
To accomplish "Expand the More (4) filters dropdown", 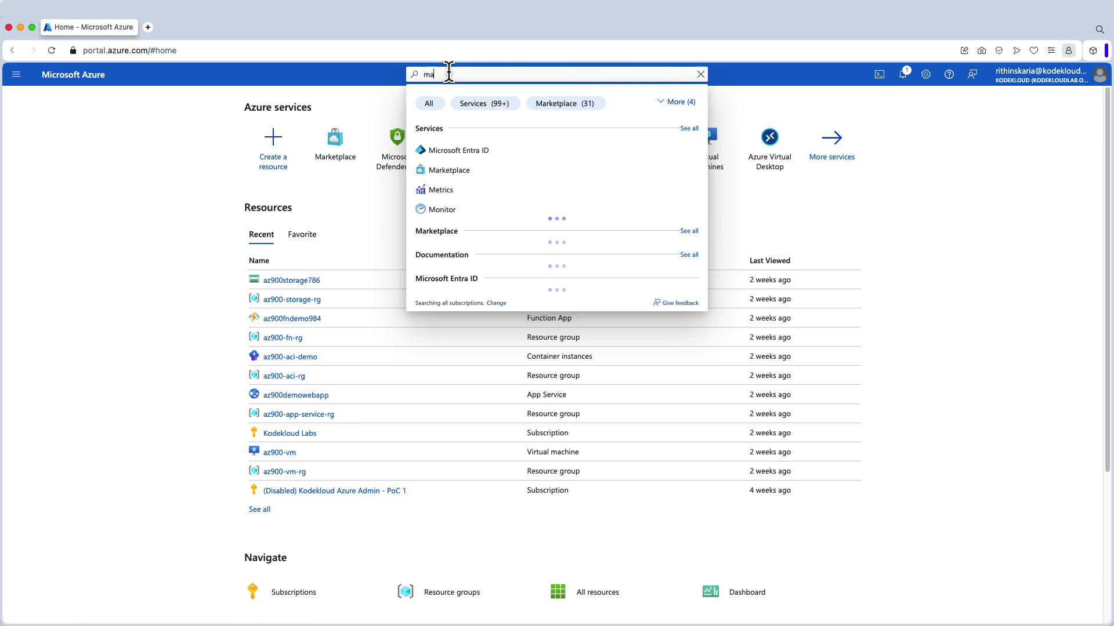I will [x=676, y=101].
